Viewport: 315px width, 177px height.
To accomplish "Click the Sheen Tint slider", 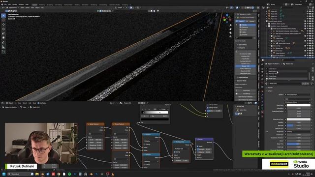I will coord(299,144).
